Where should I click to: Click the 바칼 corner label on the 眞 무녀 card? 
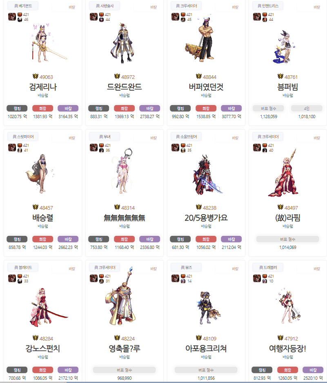point(153,138)
